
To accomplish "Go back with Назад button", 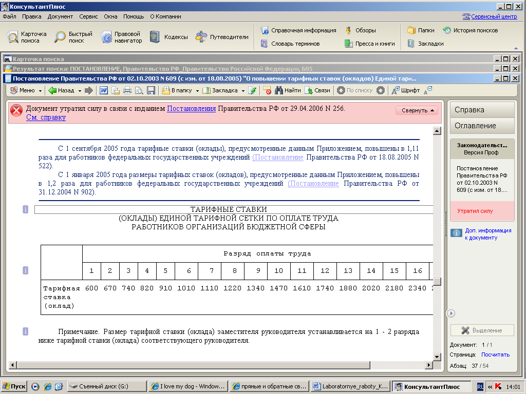I will coord(62,90).
